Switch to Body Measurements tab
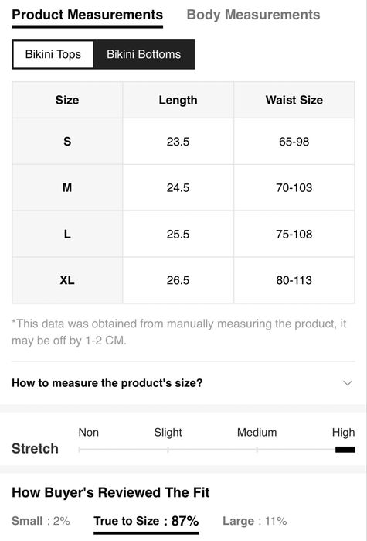 coord(253,15)
